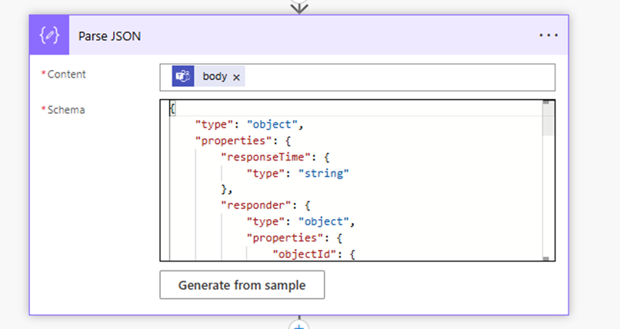Click the Parse JSON action icon
Screen dimensions: 620x329
[49, 35]
